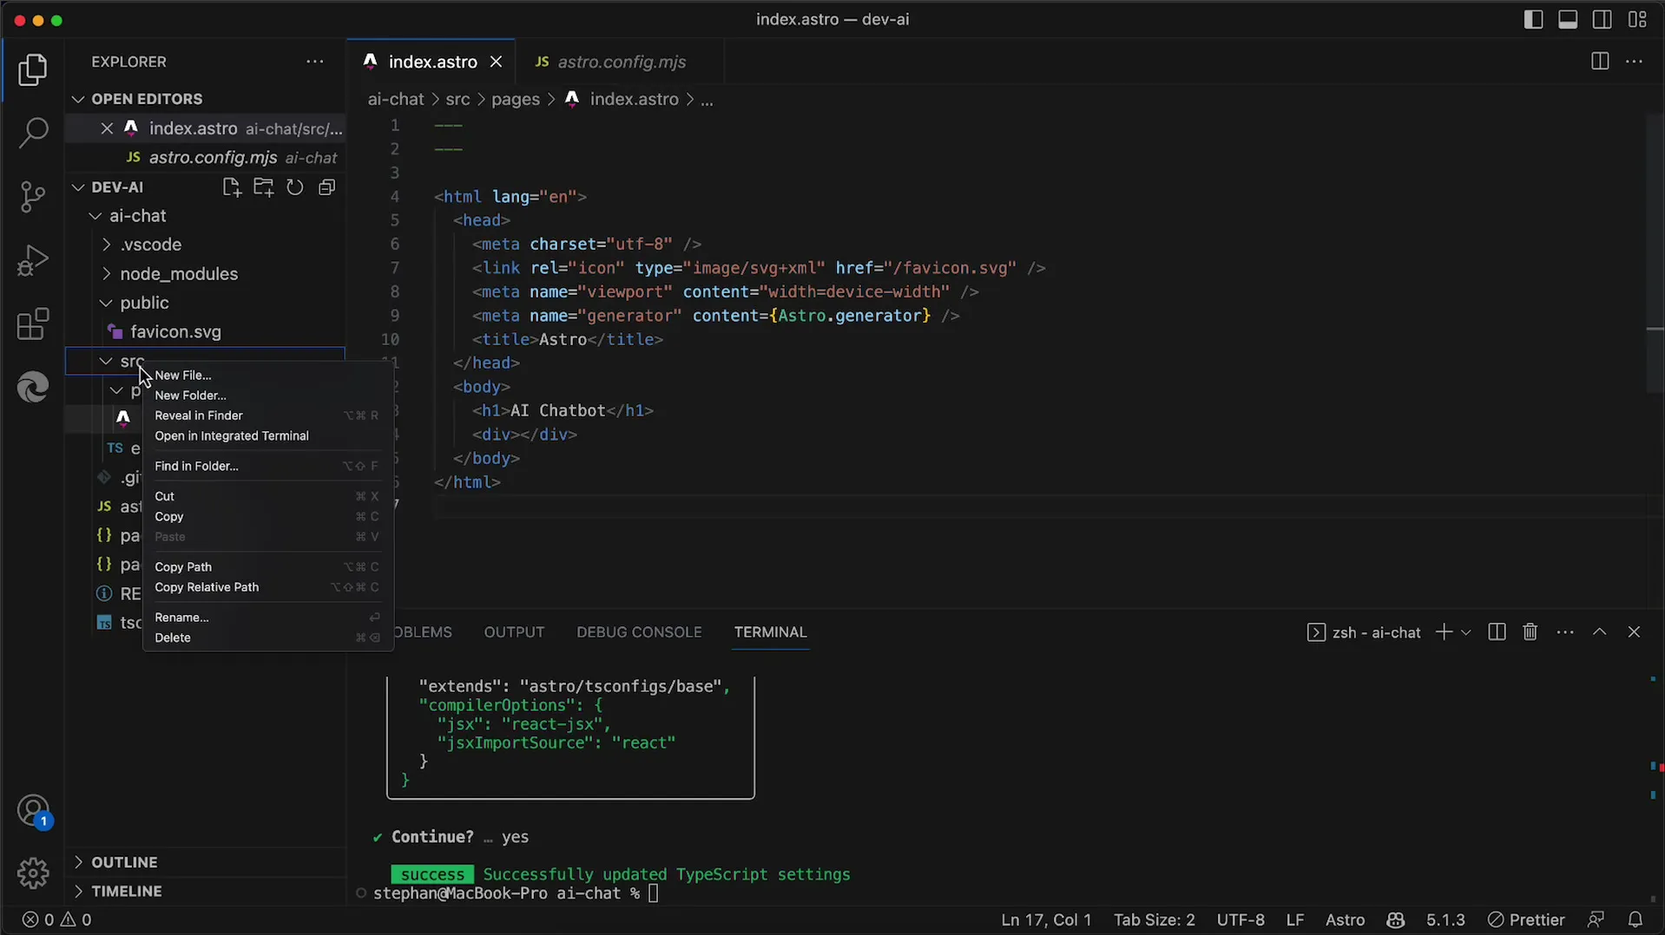Open the editor more actions ellipsis
Viewport: 1665px width, 935px height.
click(x=1634, y=62)
